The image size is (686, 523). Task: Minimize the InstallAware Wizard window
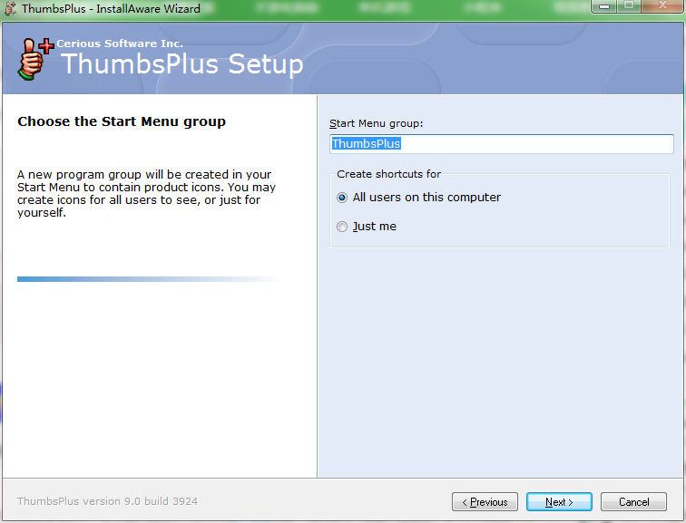point(604,6)
